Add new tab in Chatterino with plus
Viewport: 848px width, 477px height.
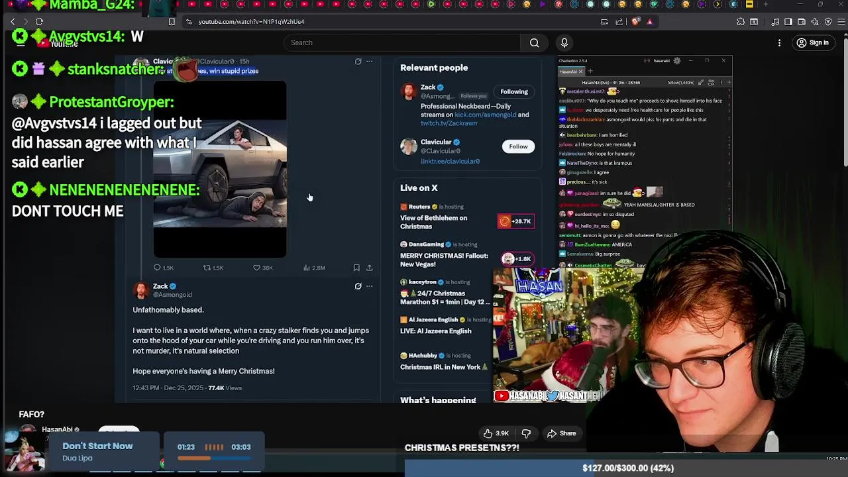tap(591, 71)
